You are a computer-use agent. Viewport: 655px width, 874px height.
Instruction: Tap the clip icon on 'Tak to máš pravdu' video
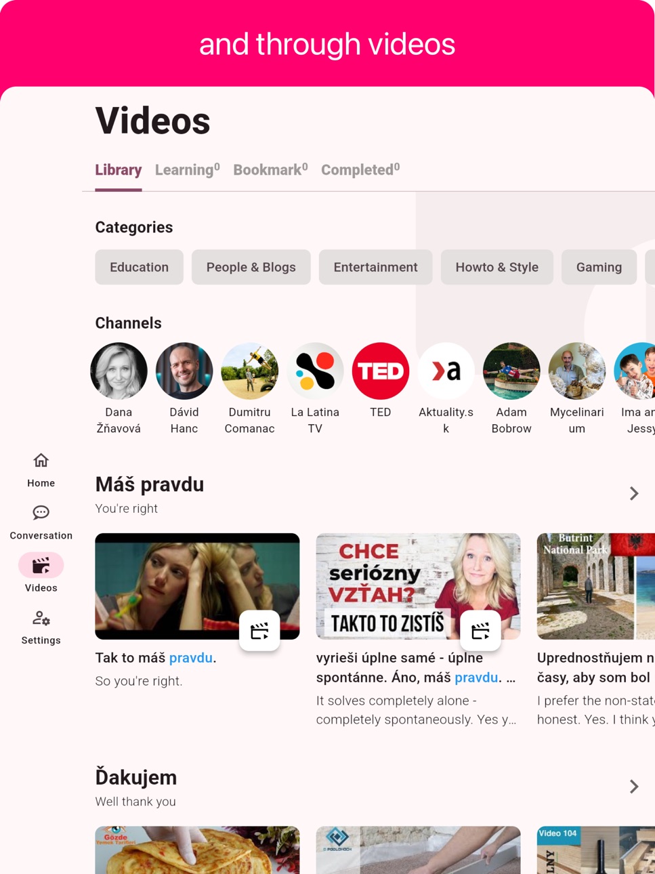(259, 631)
